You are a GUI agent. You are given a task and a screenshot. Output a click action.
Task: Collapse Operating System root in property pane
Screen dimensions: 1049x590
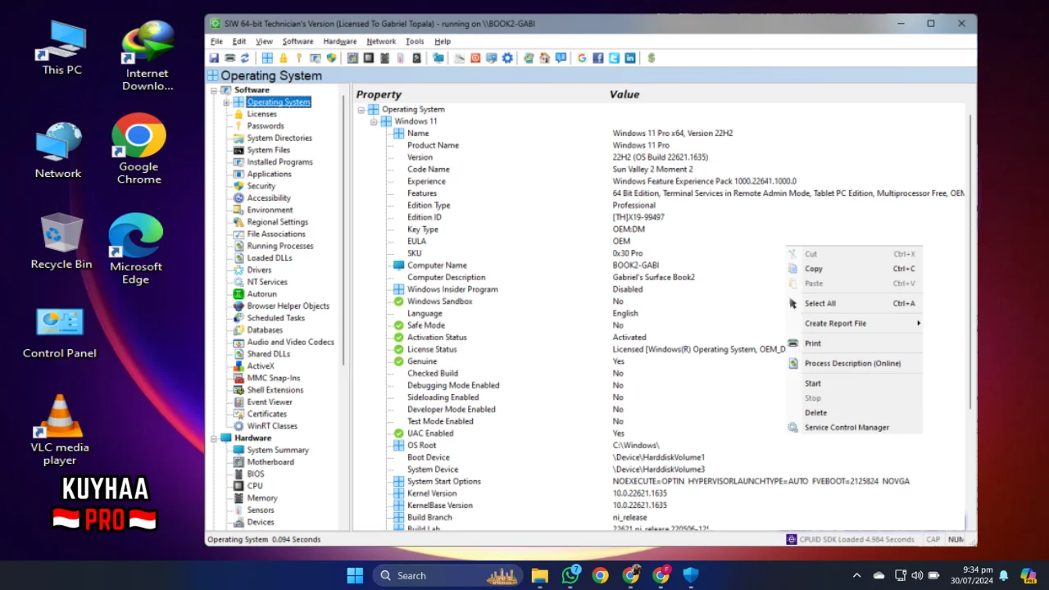pos(361,109)
